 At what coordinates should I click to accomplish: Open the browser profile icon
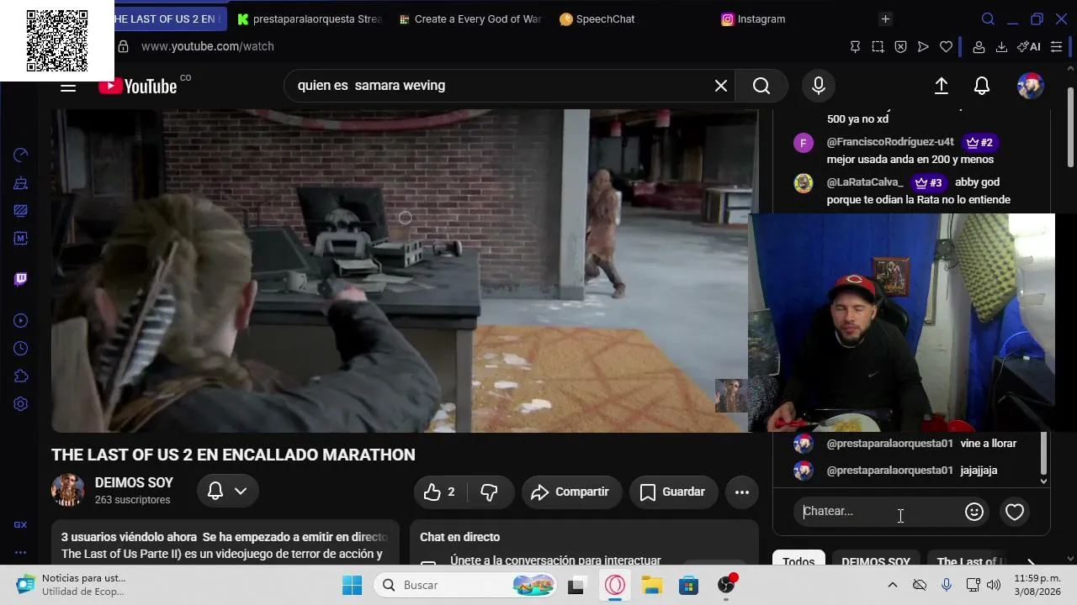tap(979, 47)
